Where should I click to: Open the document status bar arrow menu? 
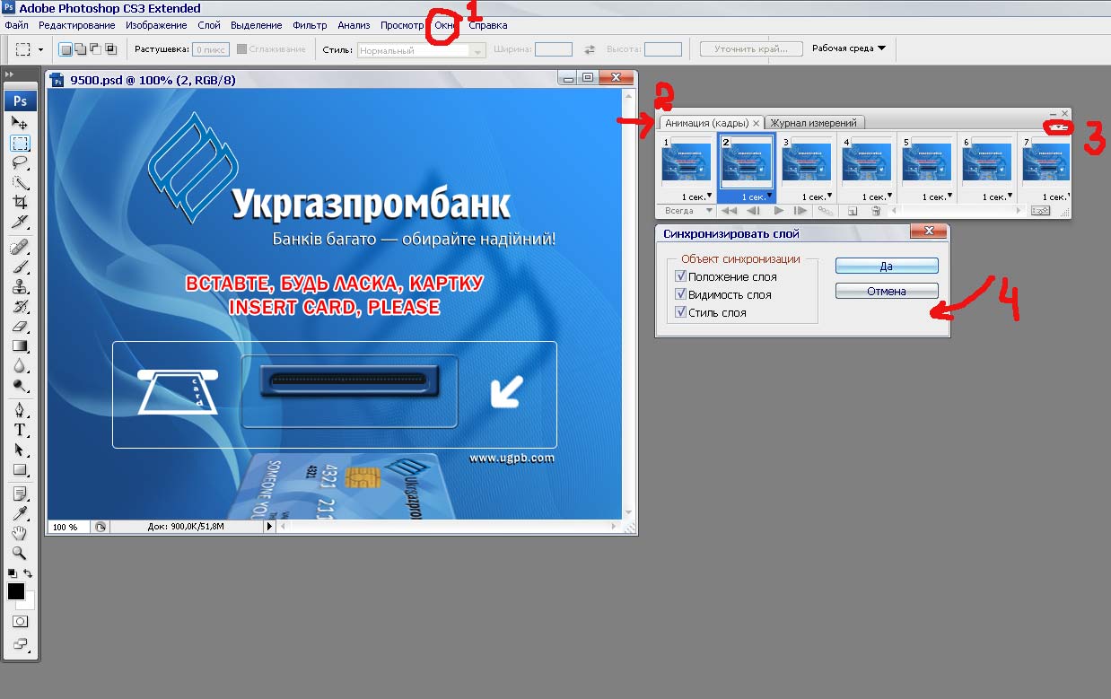tap(269, 527)
